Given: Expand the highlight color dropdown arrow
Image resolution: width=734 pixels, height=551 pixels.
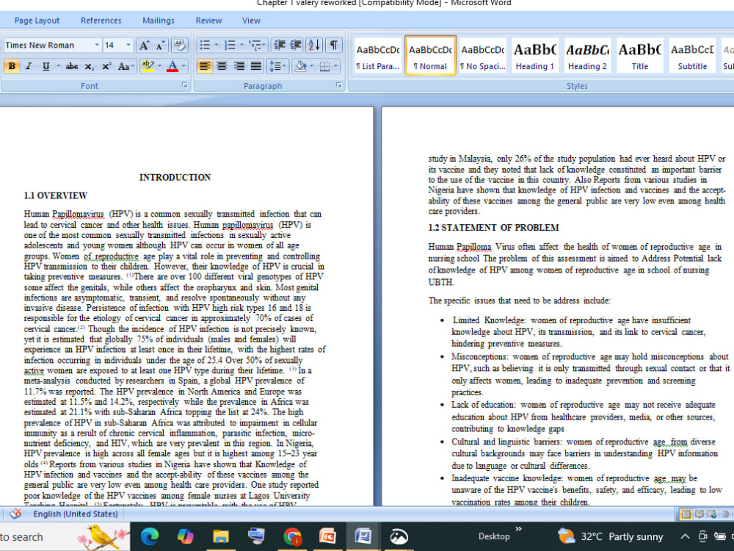Looking at the screenshot, I should pos(159,66).
